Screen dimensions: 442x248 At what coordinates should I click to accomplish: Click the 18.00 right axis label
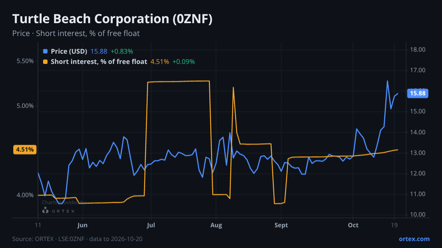[x=418, y=50]
